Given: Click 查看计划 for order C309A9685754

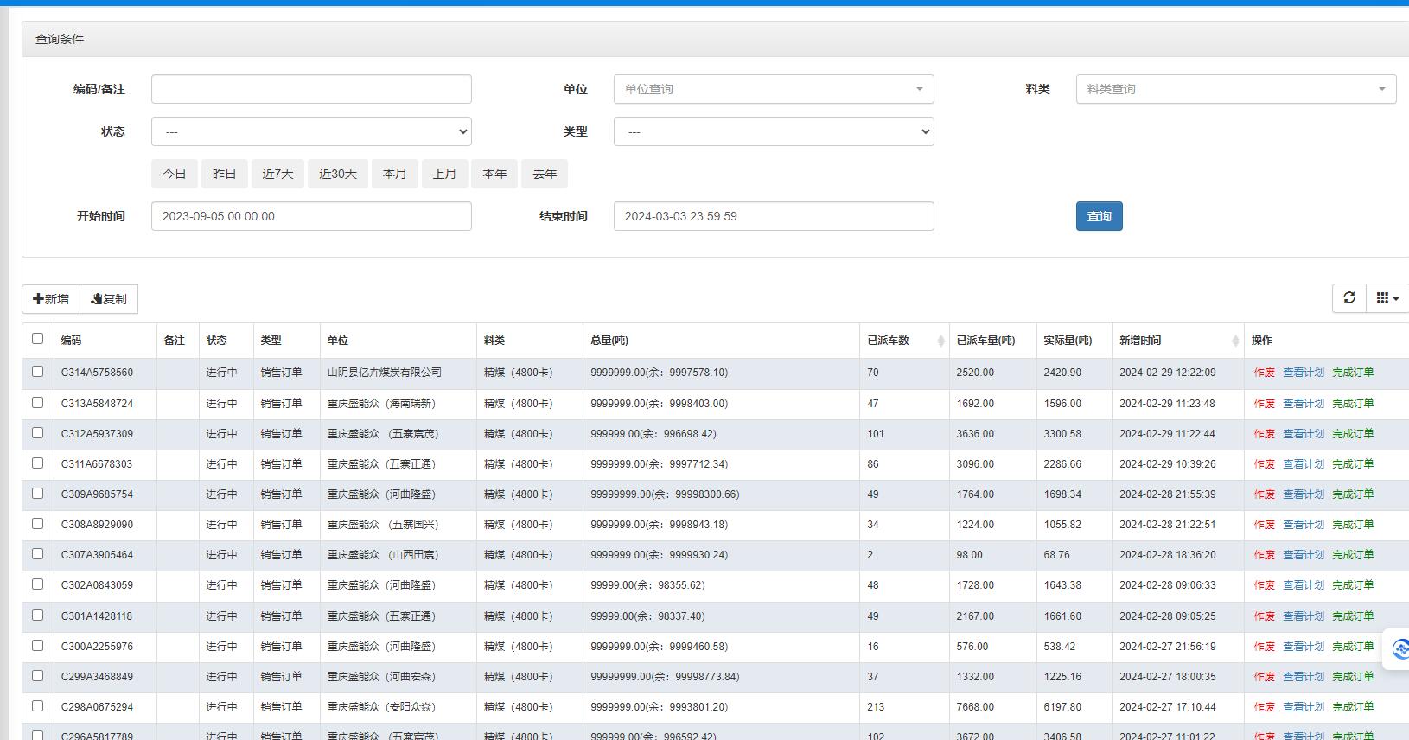Looking at the screenshot, I should [1303, 494].
